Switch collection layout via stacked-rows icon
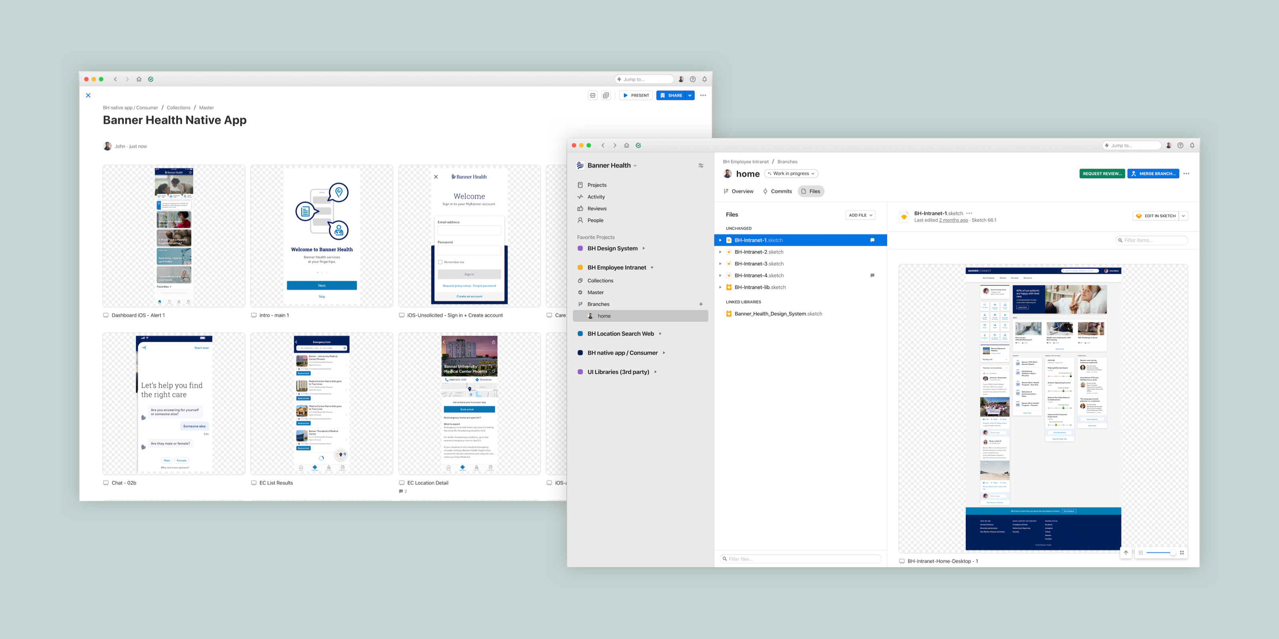 coord(592,95)
